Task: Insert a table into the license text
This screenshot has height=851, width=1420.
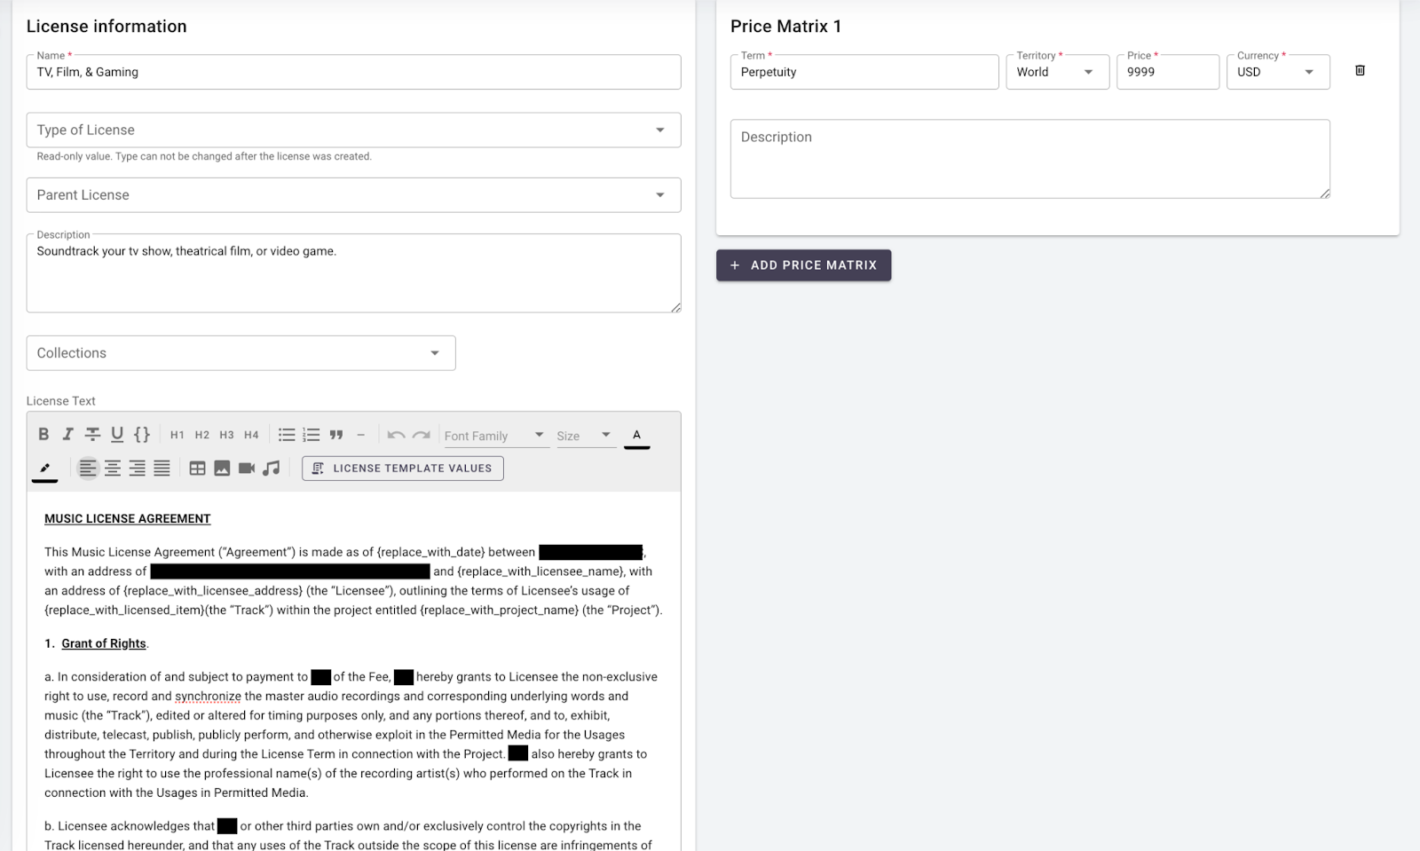Action: pos(197,469)
